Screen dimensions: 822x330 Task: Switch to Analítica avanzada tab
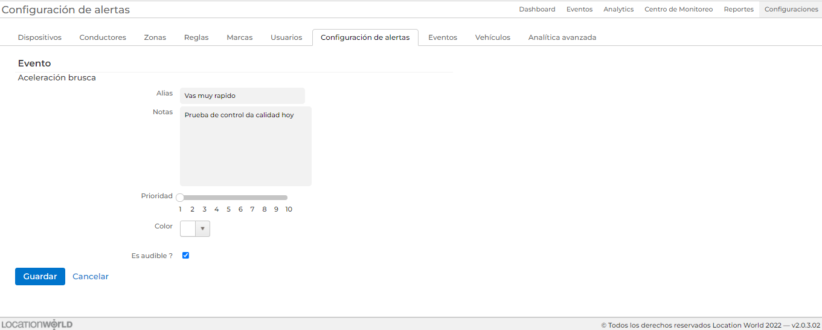coord(562,37)
